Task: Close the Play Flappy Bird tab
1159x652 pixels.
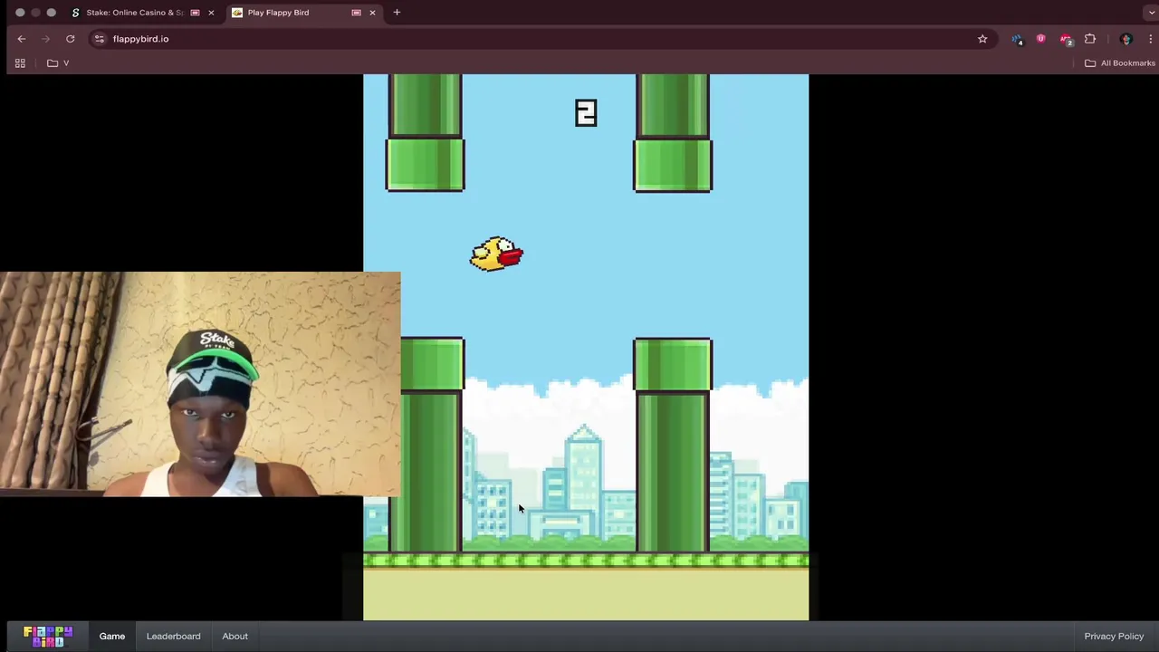Action: click(372, 13)
